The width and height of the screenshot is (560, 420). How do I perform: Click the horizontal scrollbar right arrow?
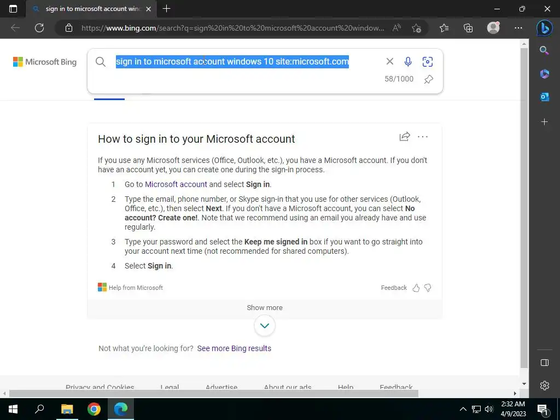coord(515,394)
